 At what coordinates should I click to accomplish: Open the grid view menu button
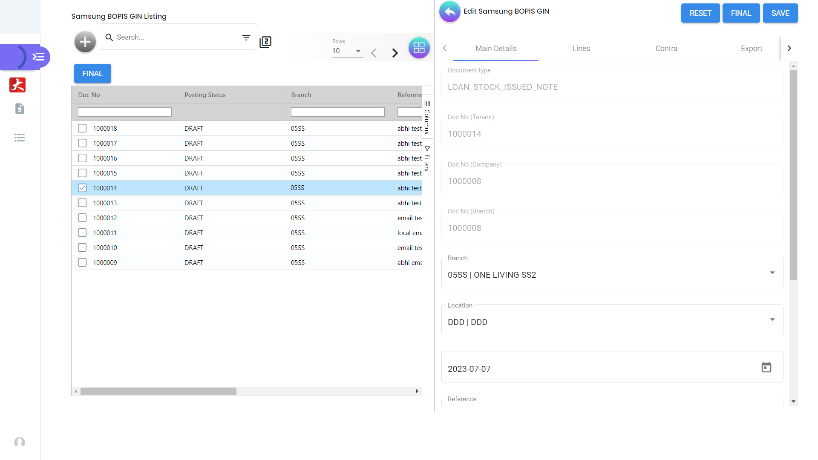tap(419, 48)
